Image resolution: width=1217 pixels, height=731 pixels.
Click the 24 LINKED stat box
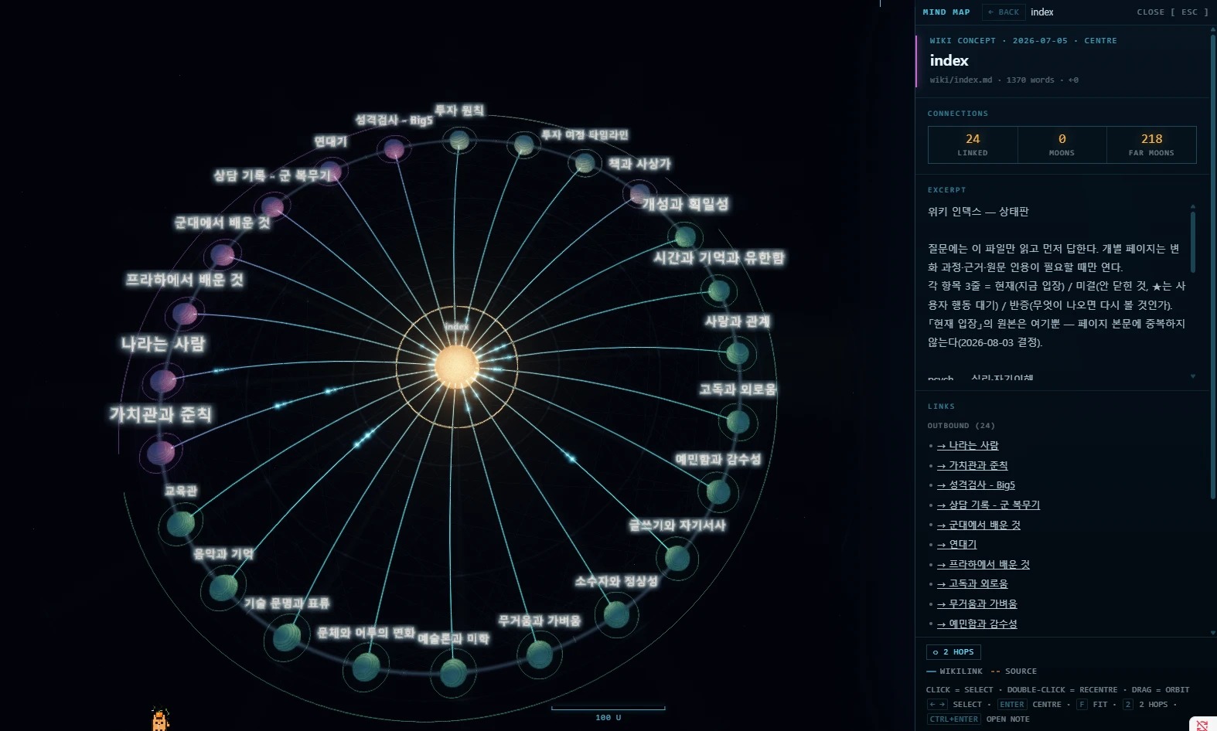(973, 144)
